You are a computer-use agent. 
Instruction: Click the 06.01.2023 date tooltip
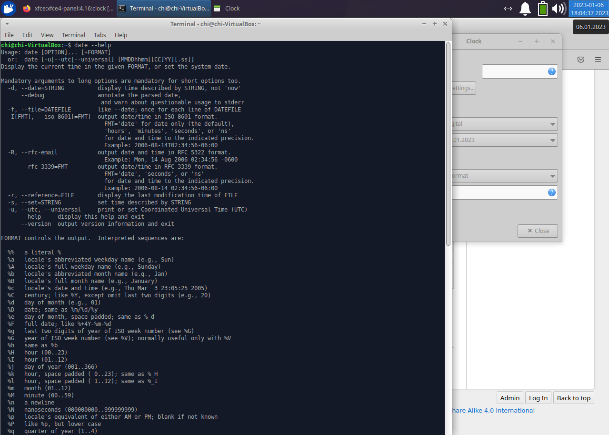[x=590, y=27]
